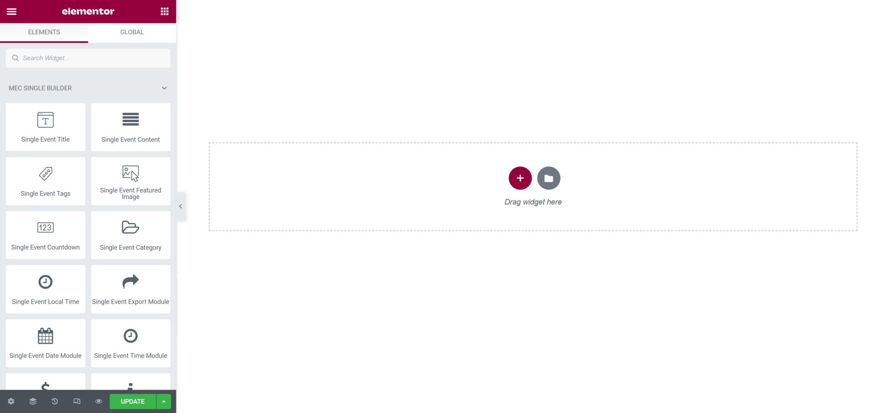Switch to the Elements tab
The height and width of the screenshot is (413, 890).
(x=44, y=32)
